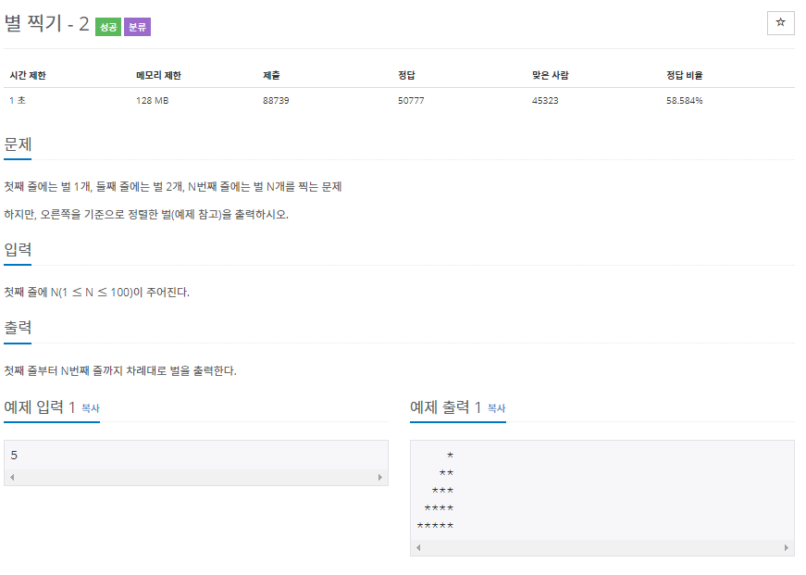This screenshot has height=575, width=806.
Task: Click the 예제 출력 1 heading
Action: 445,407
